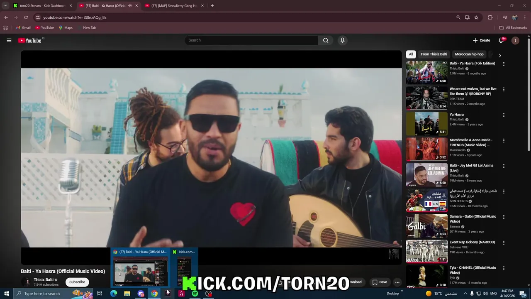Open YouTube notifications bell

point(502,40)
